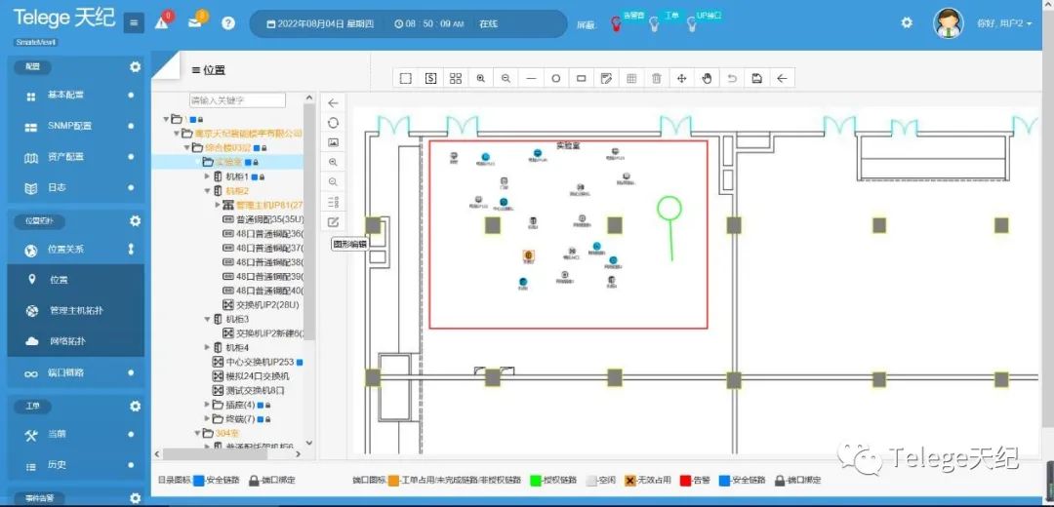Select the rectangle drawing tool
This screenshot has width=1054, height=507.
[x=582, y=78]
